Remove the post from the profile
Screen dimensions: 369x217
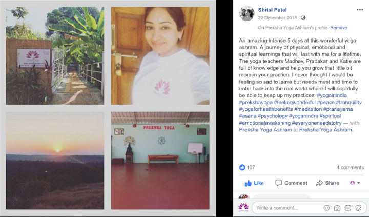point(338,28)
